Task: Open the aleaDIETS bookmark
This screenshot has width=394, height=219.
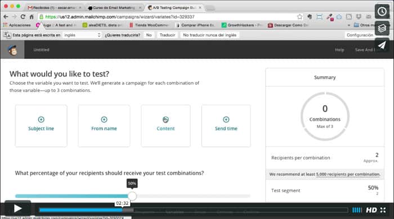Action: (102, 25)
